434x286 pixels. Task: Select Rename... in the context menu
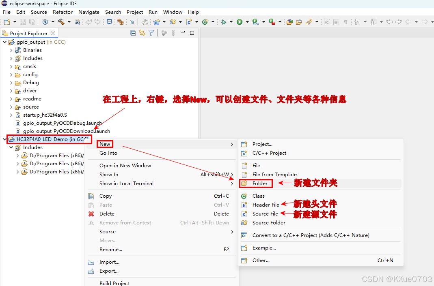click(162, 249)
